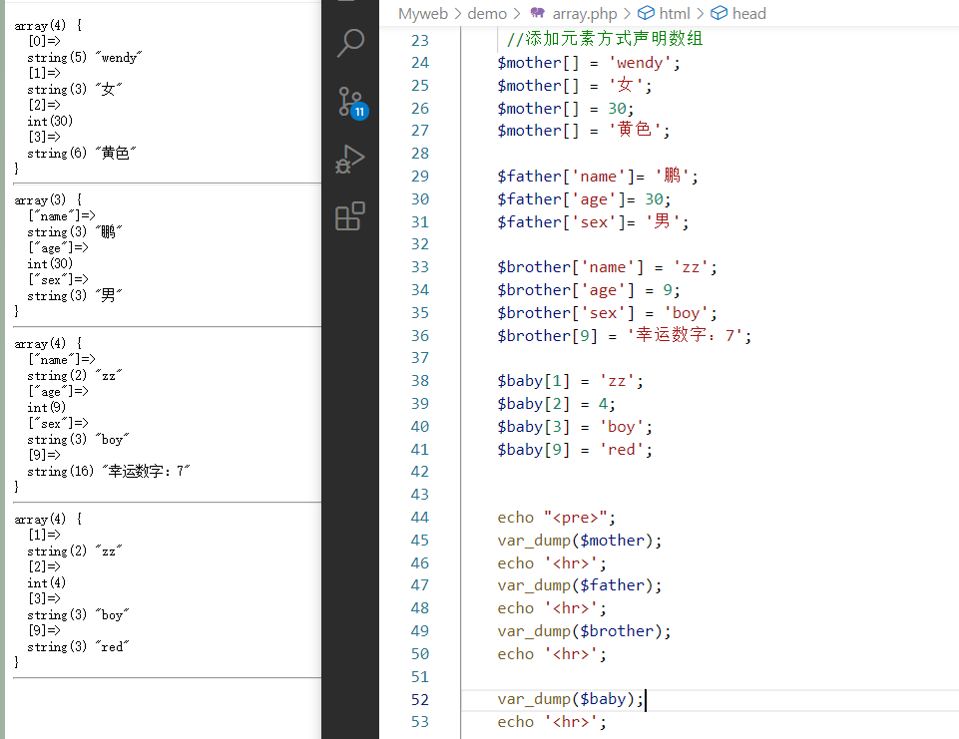Select the Myweb breadcrumb folder
Viewport: 959px width, 739px height.
point(423,13)
